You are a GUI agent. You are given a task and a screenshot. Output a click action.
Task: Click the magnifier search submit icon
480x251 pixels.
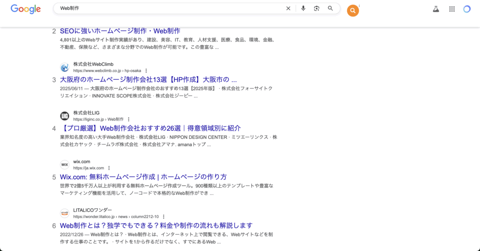[330, 8]
